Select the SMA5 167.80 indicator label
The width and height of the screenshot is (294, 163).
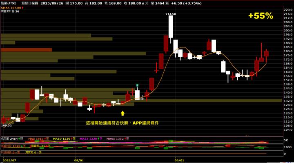pos(11,8)
